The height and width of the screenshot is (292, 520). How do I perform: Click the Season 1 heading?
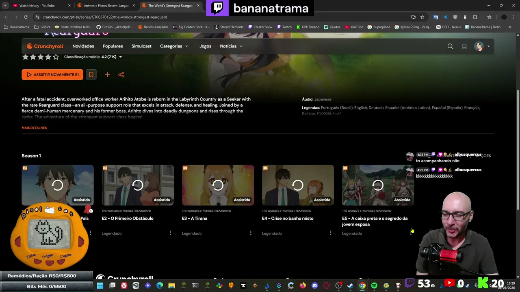[31, 156]
